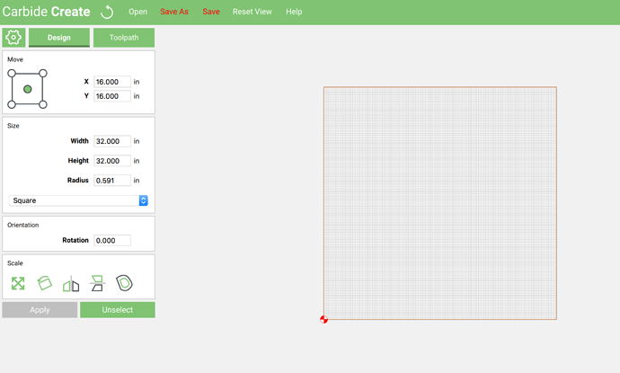Open the Square corner type dropdown
The width and height of the screenshot is (620, 373).
(x=78, y=200)
